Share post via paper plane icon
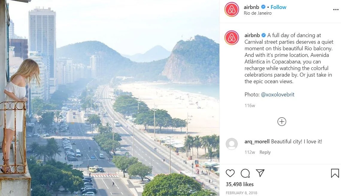This screenshot has width=341, height=196. (260, 173)
